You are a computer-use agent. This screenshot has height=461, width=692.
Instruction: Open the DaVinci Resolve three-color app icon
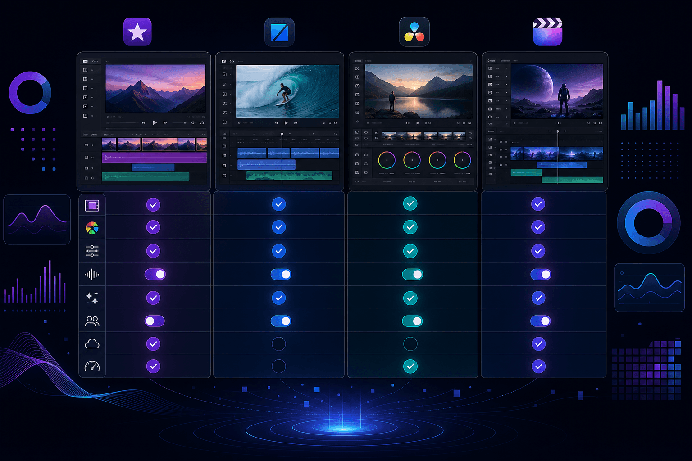(414, 32)
